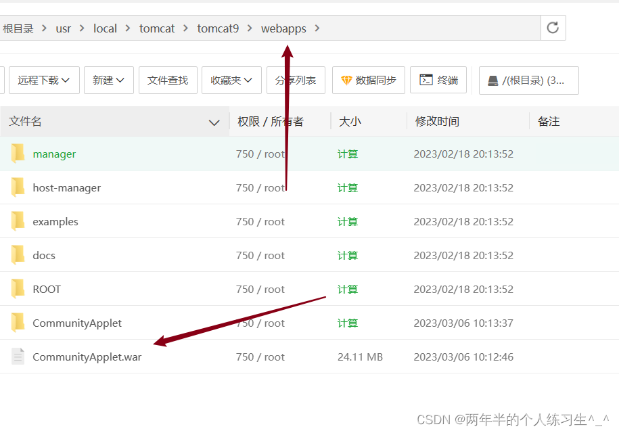This screenshot has width=619, height=433.
Task: Click the ROOT folder icon
Action: (18, 289)
